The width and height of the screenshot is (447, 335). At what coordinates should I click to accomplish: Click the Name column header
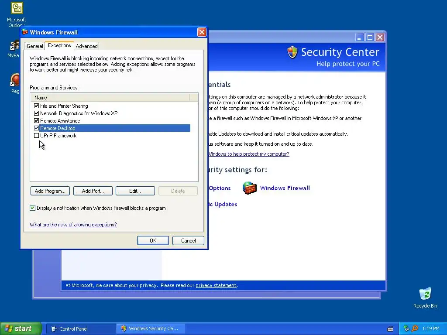click(110, 97)
